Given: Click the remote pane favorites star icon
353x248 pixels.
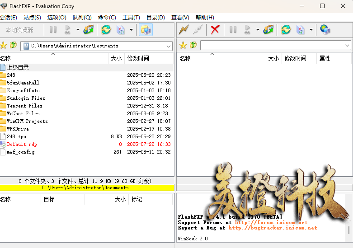Looking at the screenshot, I should pyautogui.click(x=183, y=46).
